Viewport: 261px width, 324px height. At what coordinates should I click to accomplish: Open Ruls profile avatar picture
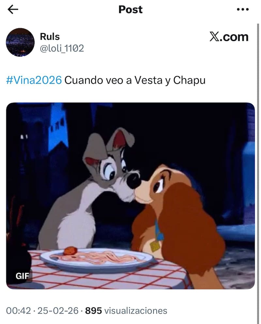20,42
